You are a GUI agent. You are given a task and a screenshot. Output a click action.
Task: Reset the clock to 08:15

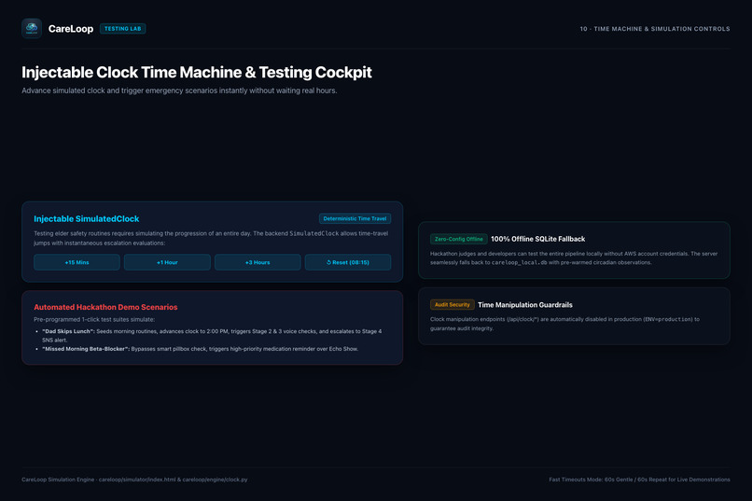pyautogui.click(x=348, y=262)
